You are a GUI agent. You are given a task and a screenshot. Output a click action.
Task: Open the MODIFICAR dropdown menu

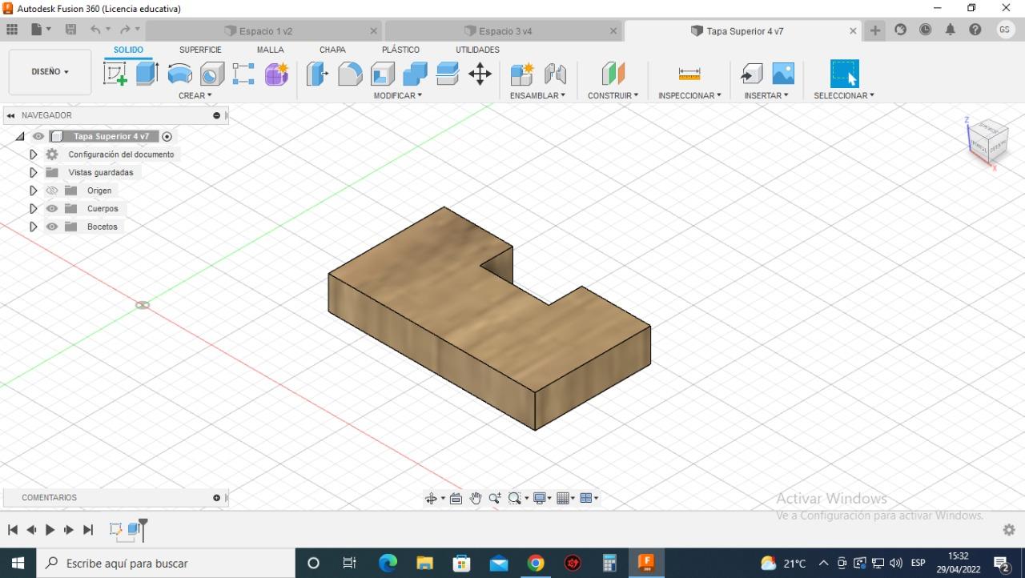coord(397,95)
